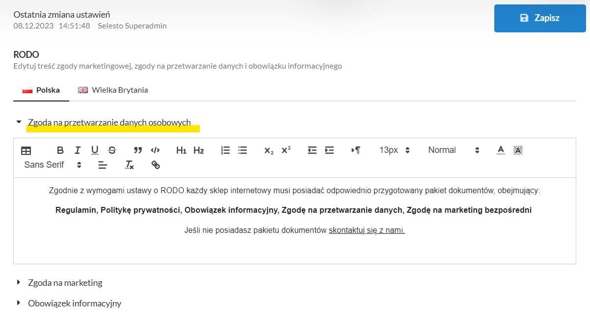This screenshot has height=327, width=590.
Task: Toggle right-to-left text direction
Action: (x=356, y=151)
